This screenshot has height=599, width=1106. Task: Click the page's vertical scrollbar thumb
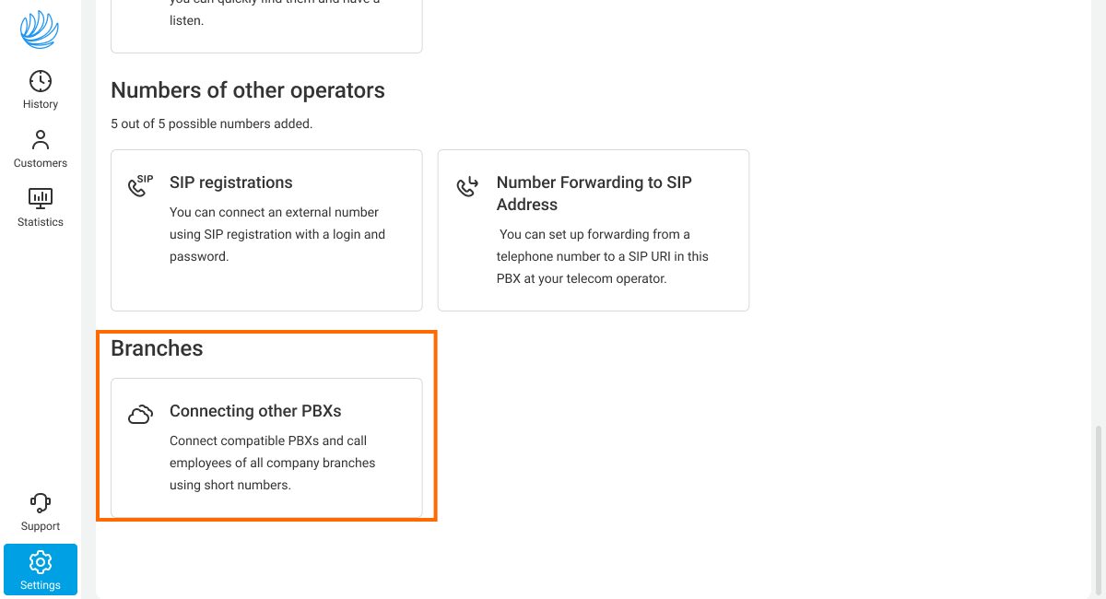click(1097, 505)
